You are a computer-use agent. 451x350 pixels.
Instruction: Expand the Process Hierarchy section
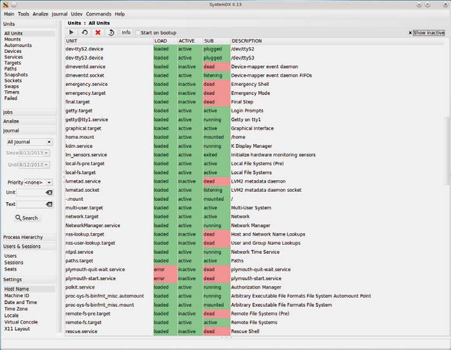pos(29,238)
